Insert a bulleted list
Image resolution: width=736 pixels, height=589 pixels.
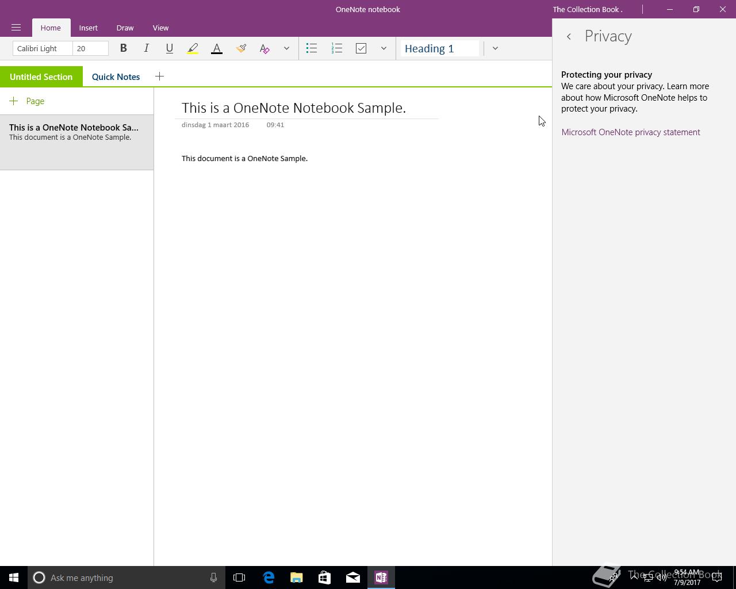[x=312, y=48]
